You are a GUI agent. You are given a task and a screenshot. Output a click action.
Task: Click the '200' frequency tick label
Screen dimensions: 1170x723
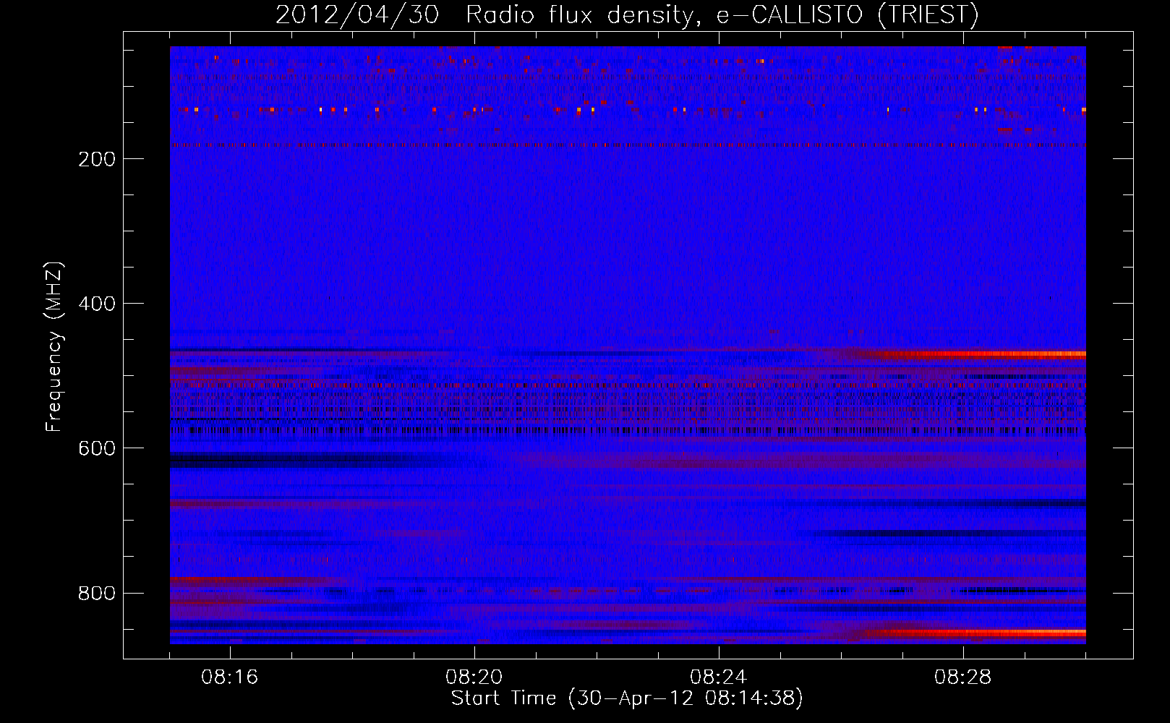[97, 159]
